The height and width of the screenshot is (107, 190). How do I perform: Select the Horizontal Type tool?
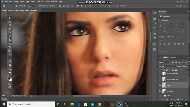pos(10,51)
